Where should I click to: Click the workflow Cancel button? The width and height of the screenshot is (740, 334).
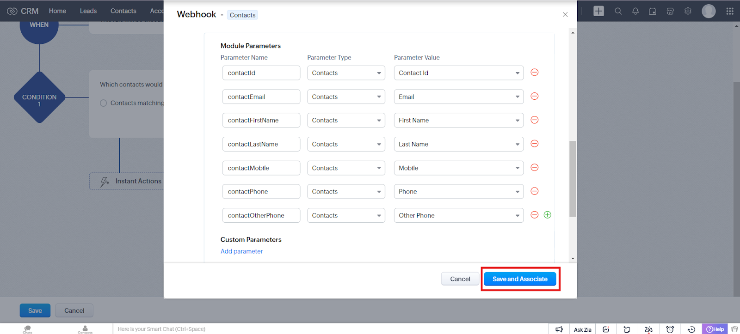74,310
